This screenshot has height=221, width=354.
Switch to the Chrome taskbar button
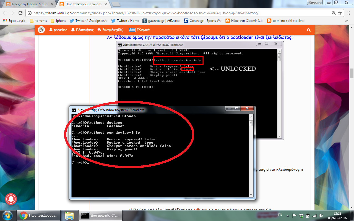(38, 215)
